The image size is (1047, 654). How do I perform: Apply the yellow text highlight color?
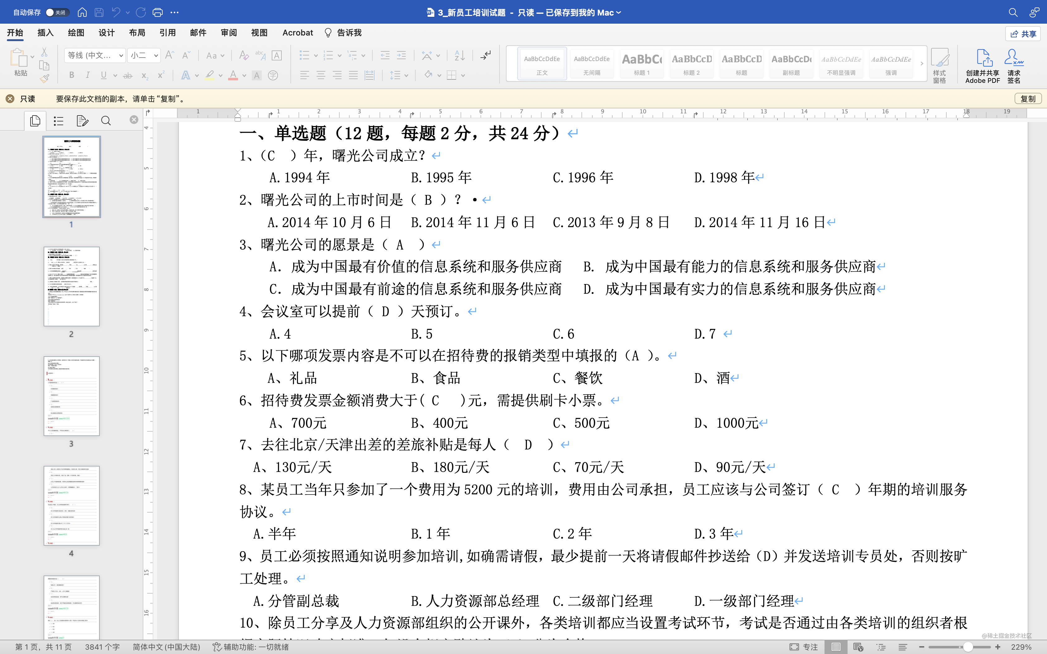210,75
